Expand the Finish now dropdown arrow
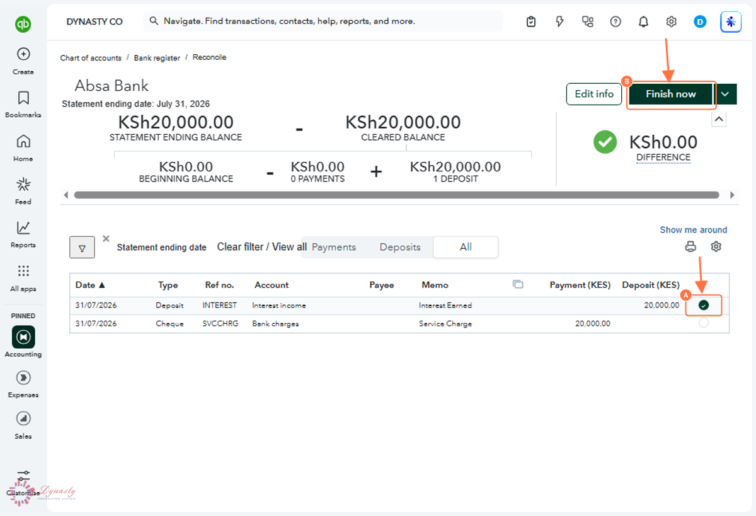The image size is (756, 516). pos(725,94)
